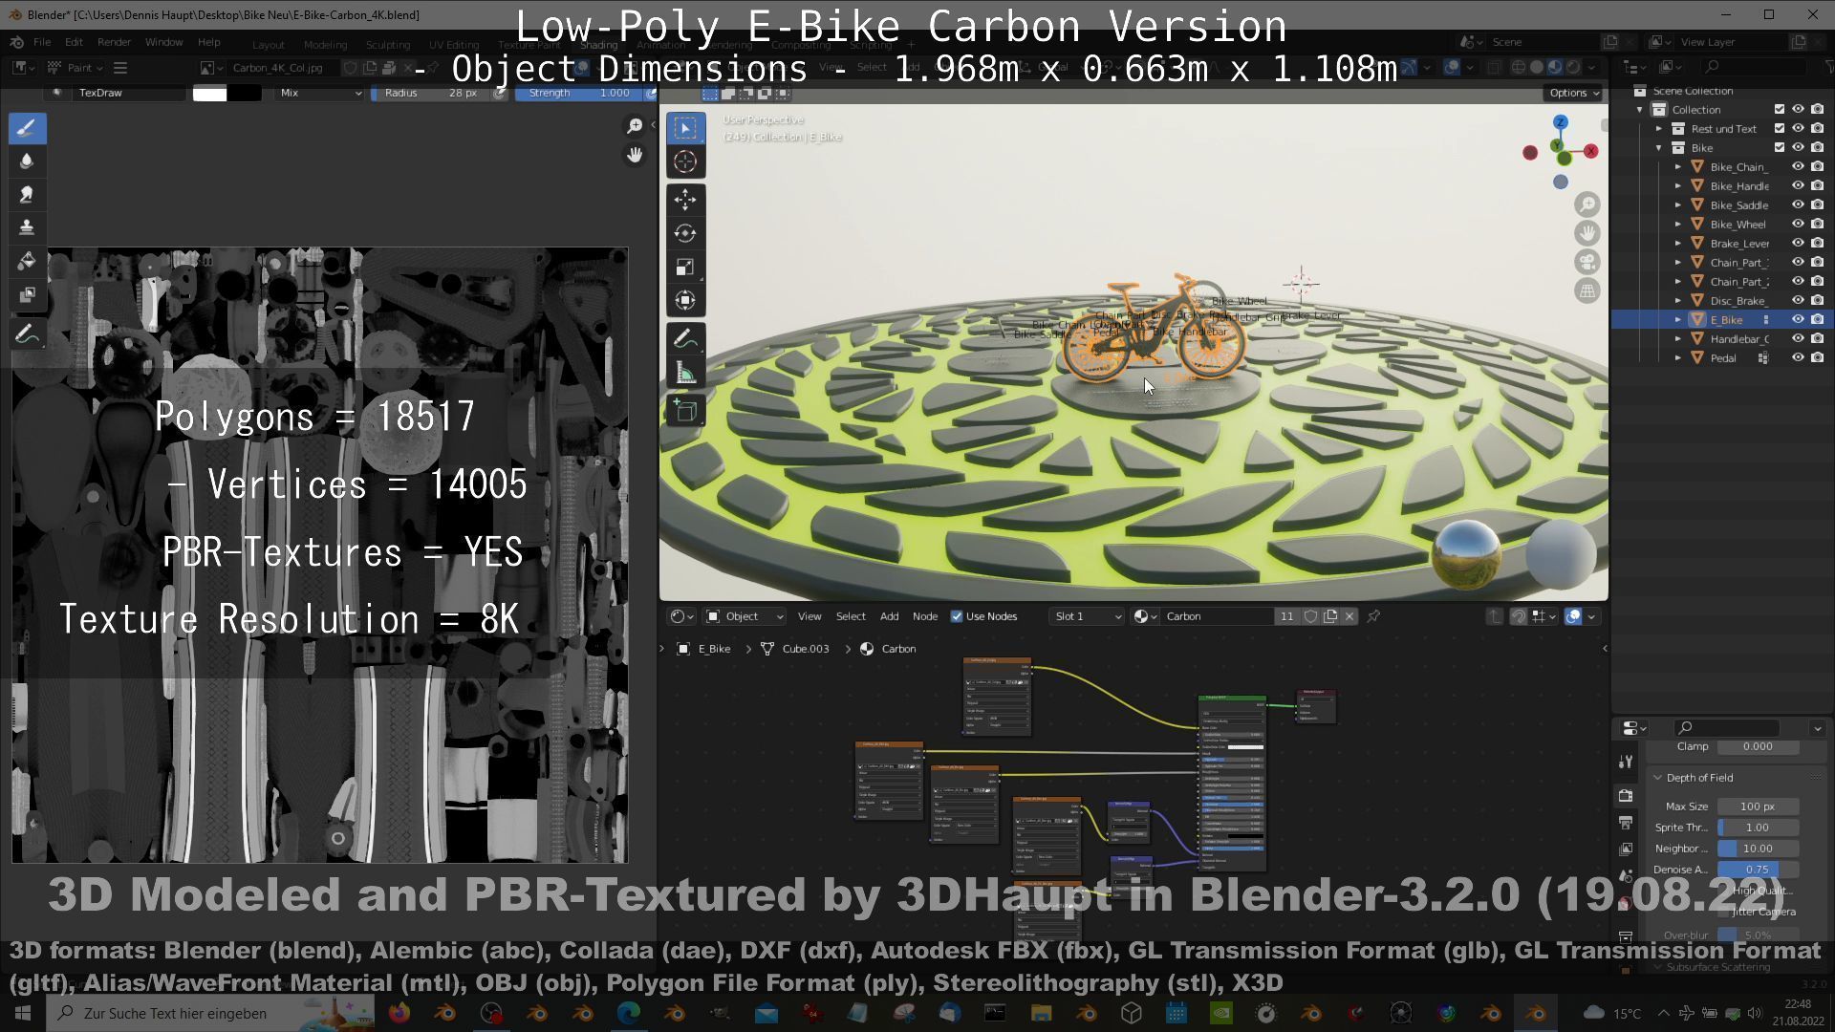Screen dimensions: 1835x1032
Task: Select the Fill bucket tool
Action: coord(27,261)
